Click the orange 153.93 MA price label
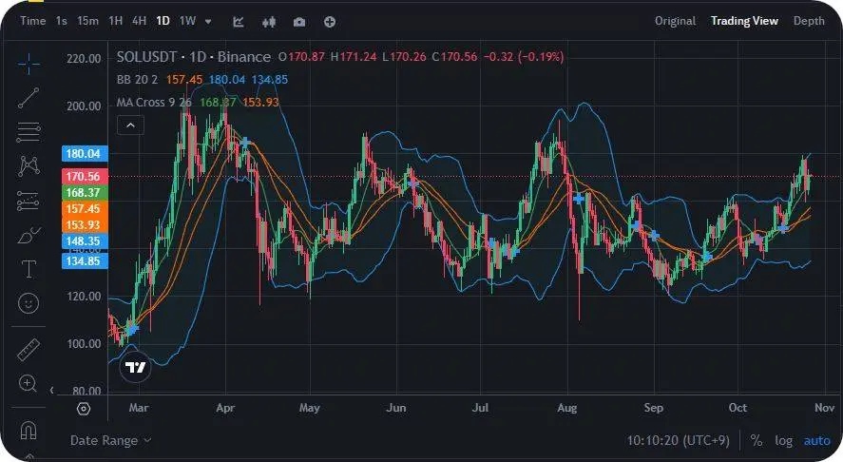The height and width of the screenshot is (462, 843). [x=85, y=224]
